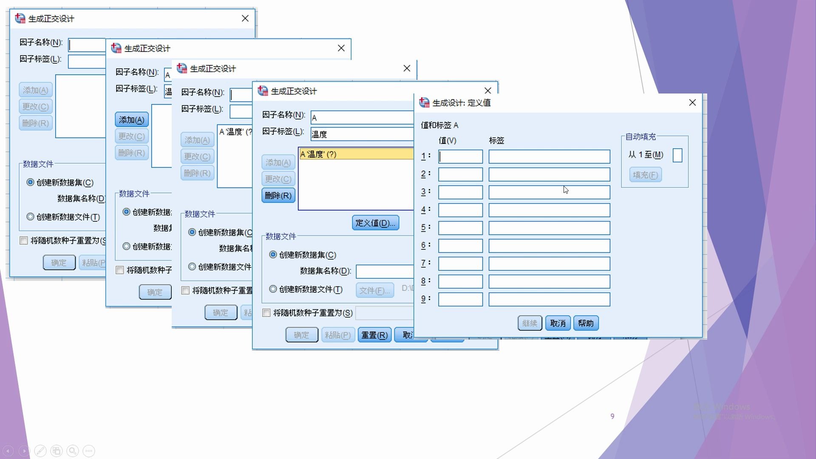
Task: Focus 因子标签(L) field containing 温度
Action: 362,134
